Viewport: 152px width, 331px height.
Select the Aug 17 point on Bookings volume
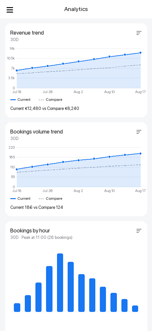(140, 154)
